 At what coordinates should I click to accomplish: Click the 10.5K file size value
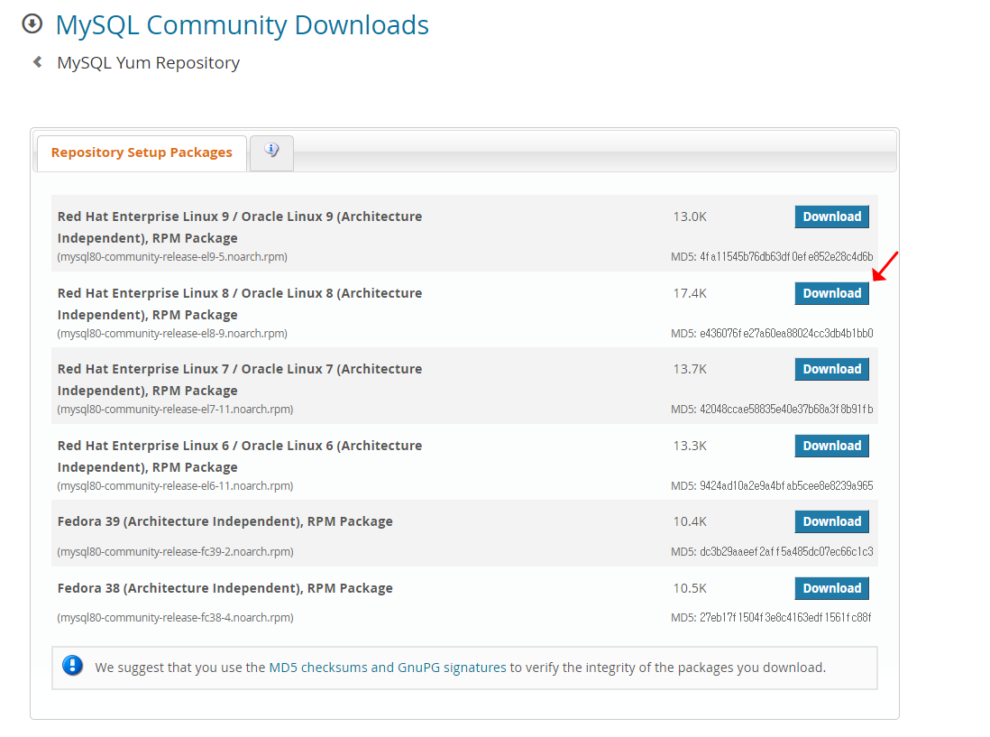point(690,588)
